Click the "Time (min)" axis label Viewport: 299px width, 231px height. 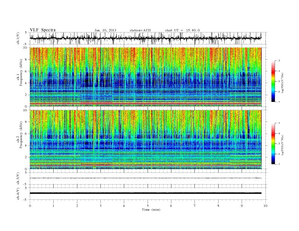pos(151,209)
